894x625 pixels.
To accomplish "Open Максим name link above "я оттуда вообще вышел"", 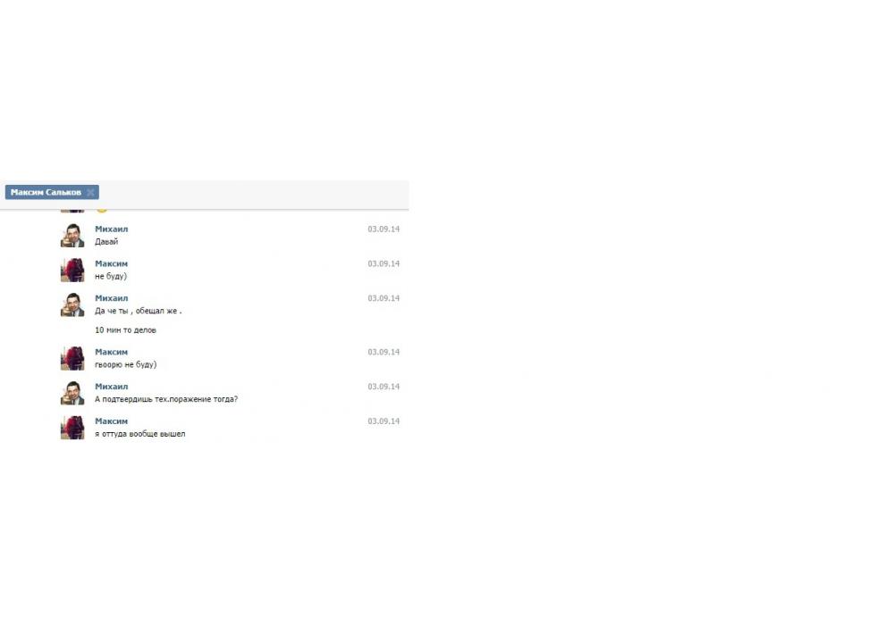I will [x=111, y=421].
